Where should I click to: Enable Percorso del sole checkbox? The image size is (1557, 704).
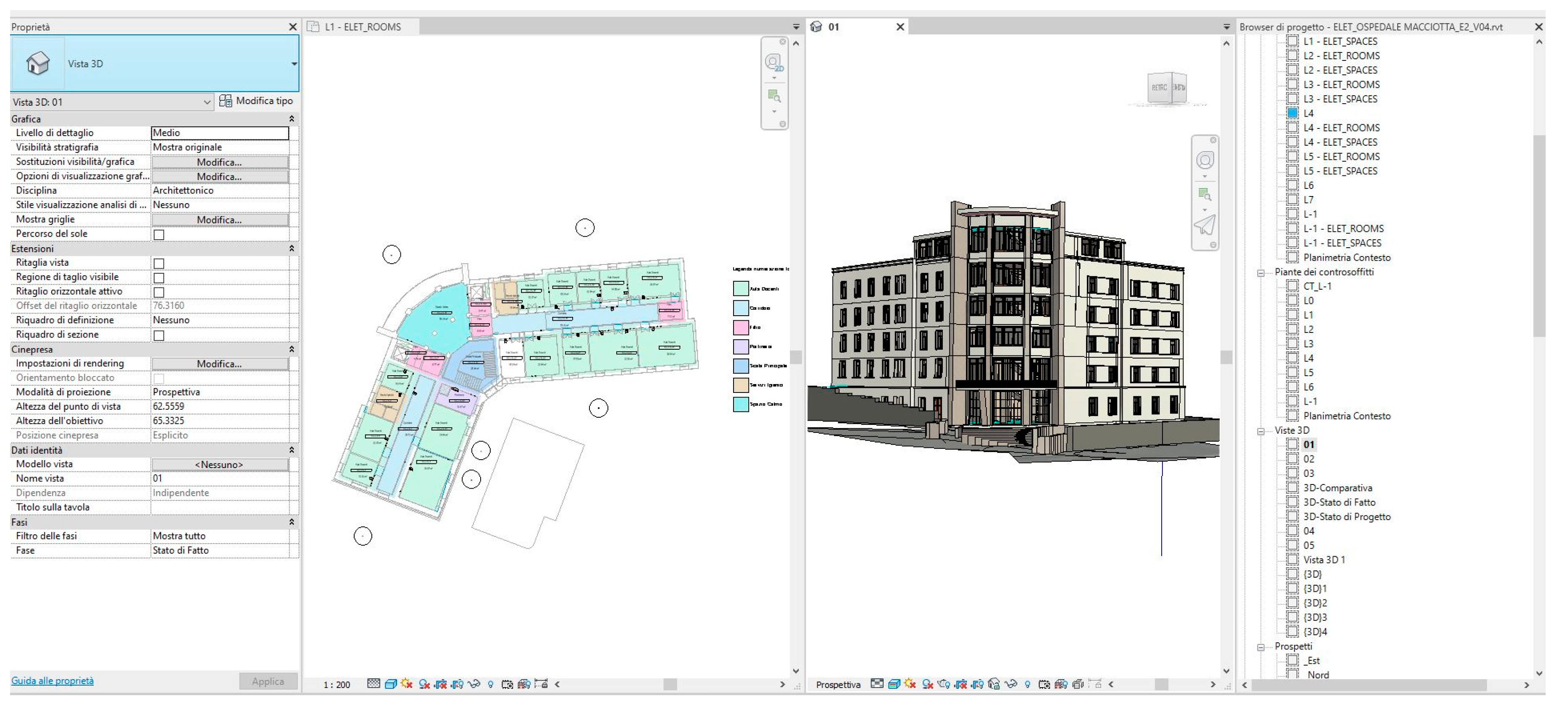click(x=159, y=234)
